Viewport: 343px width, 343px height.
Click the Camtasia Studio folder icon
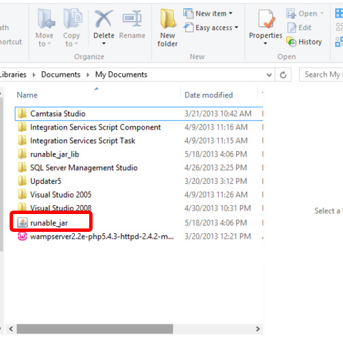22,113
